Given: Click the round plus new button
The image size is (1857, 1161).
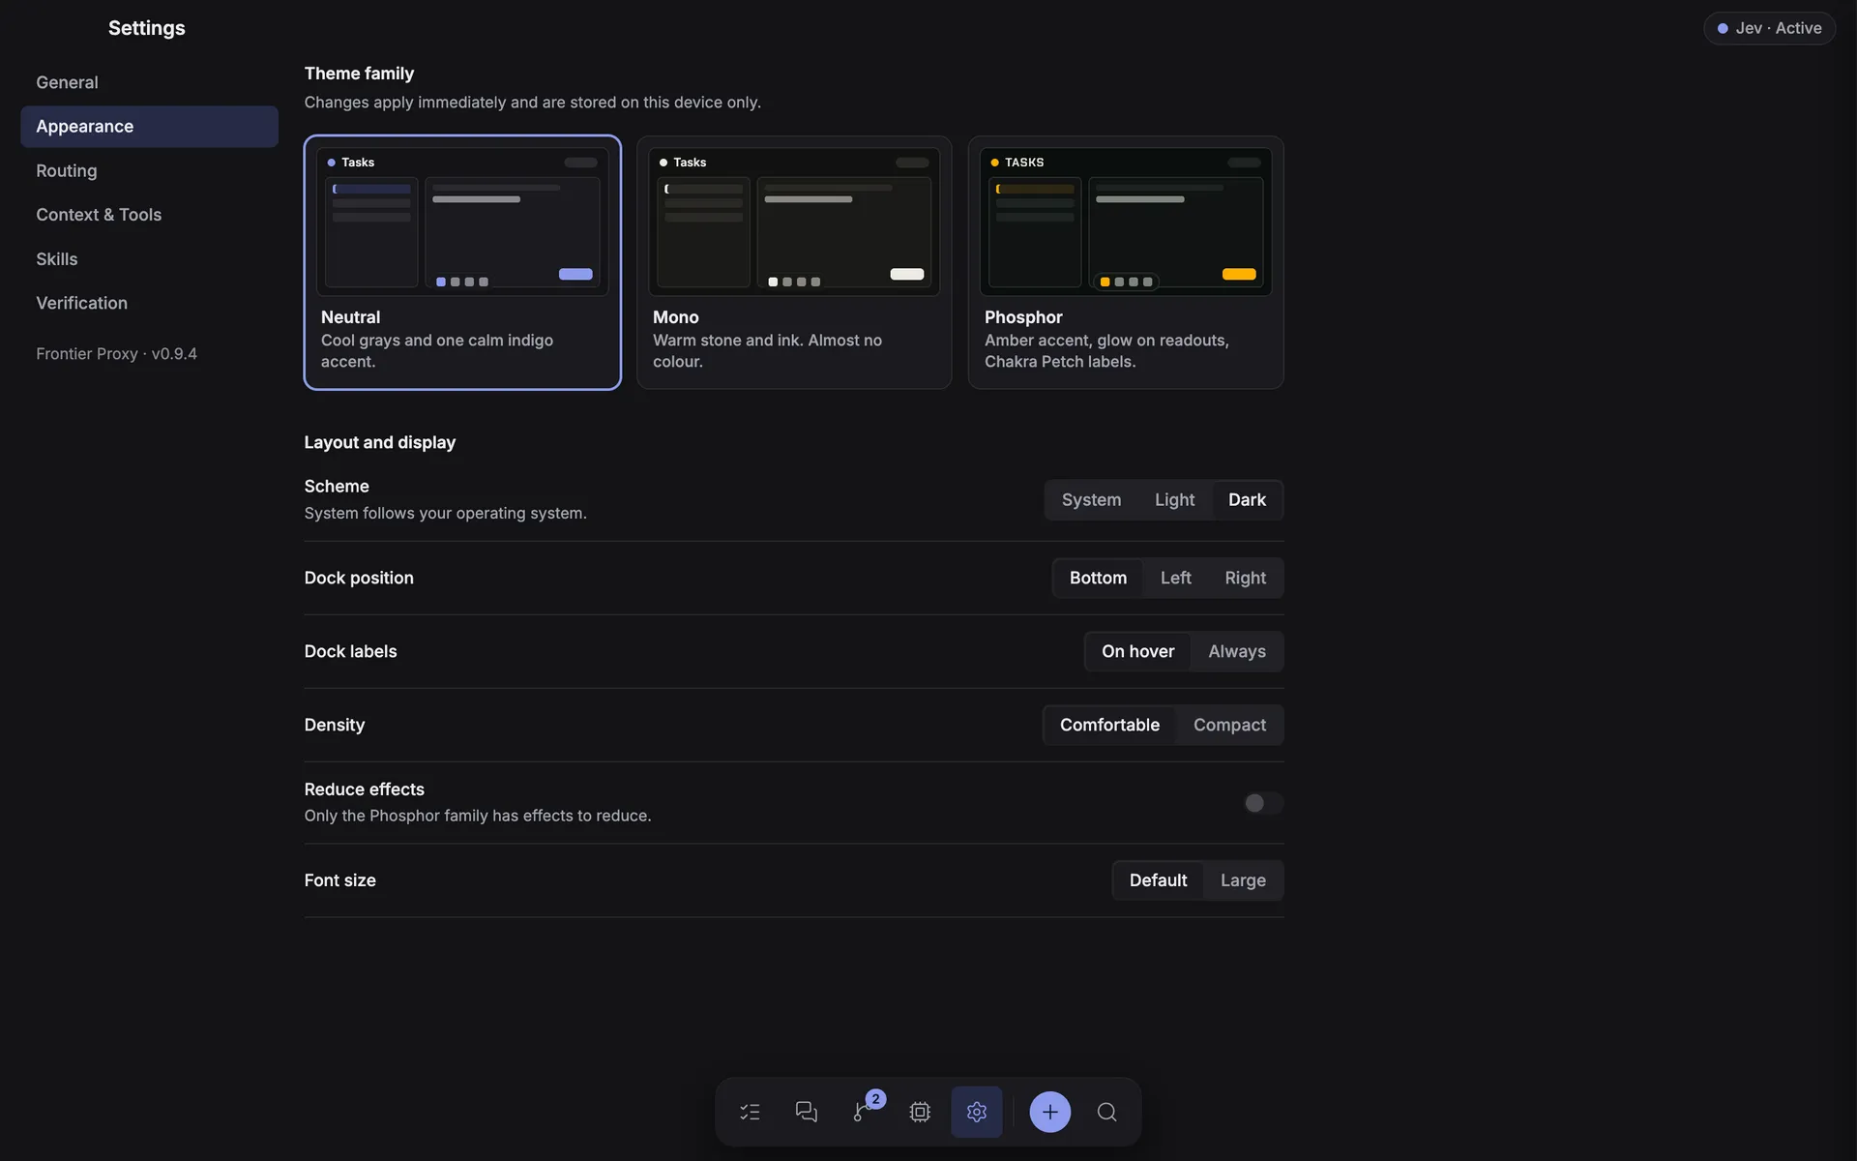Looking at the screenshot, I should (x=1050, y=1112).
